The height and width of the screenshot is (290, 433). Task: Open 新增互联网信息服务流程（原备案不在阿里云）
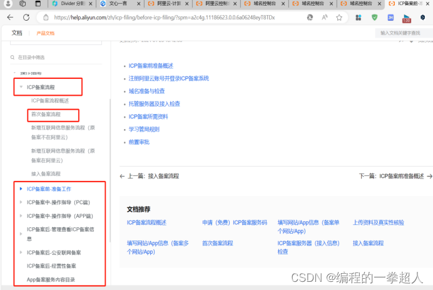(x=63, y=132)
